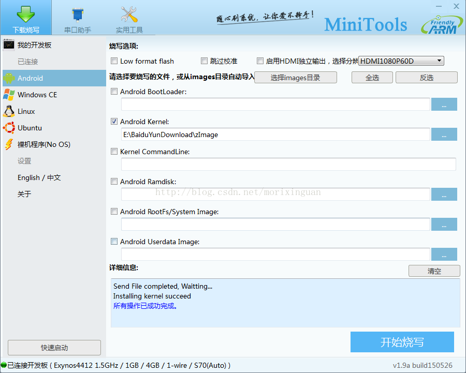
Task: Open the download and burn tab icon
Action: 25,14
